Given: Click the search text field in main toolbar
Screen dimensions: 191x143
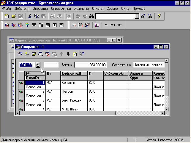Looking at the screenshot, I should 115,16.
